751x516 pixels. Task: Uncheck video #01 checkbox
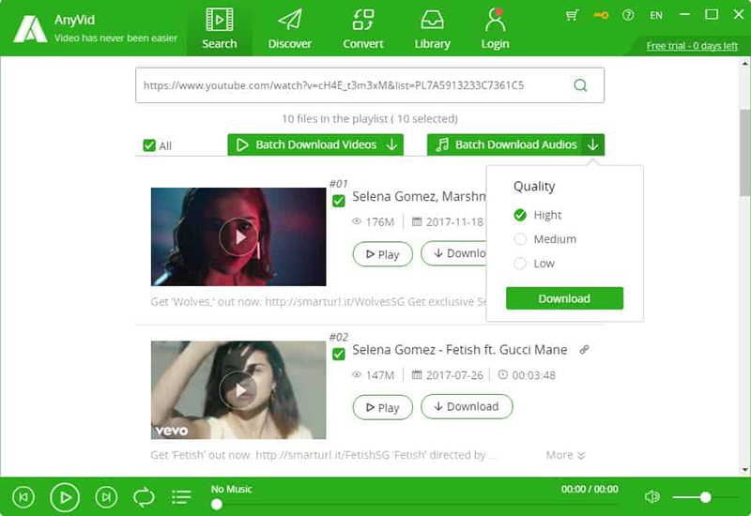339,201
